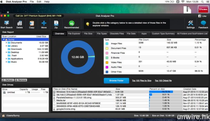Expand the Applications folder node
Viewport: 210px width, 121px height.
[6, 59]
